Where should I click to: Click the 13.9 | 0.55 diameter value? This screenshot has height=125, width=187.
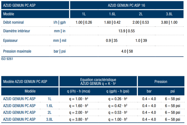127,31
